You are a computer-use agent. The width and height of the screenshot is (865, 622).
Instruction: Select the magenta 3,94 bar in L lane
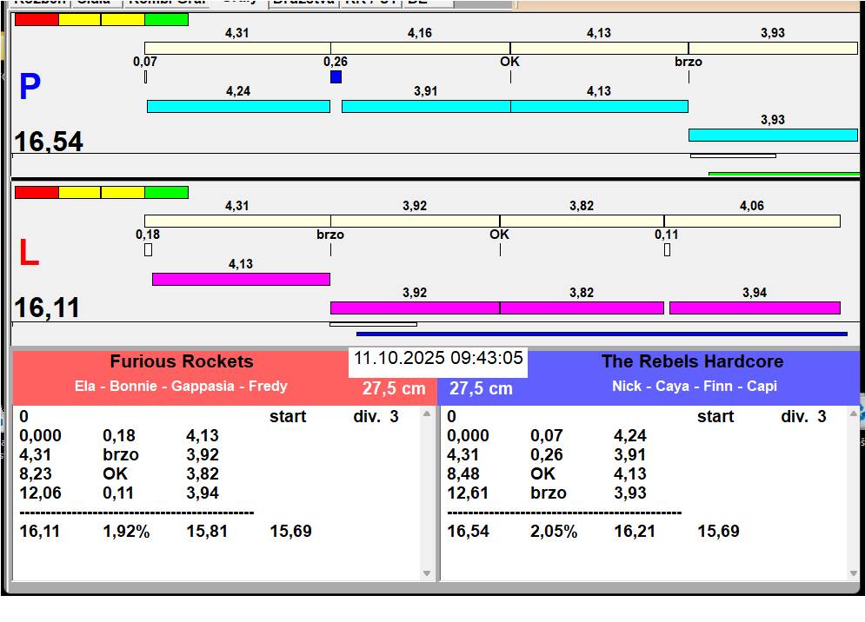coord(754,308)
